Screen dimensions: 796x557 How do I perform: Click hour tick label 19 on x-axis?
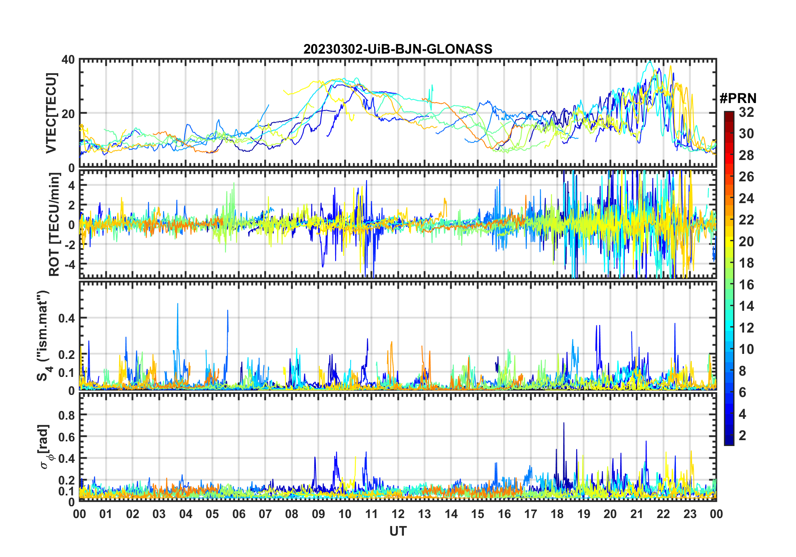[584, 514]
